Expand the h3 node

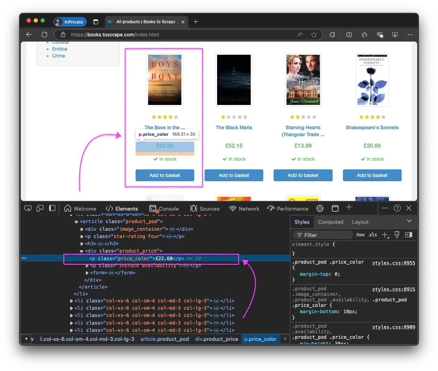pyautogui.click(x=82, y=244)
